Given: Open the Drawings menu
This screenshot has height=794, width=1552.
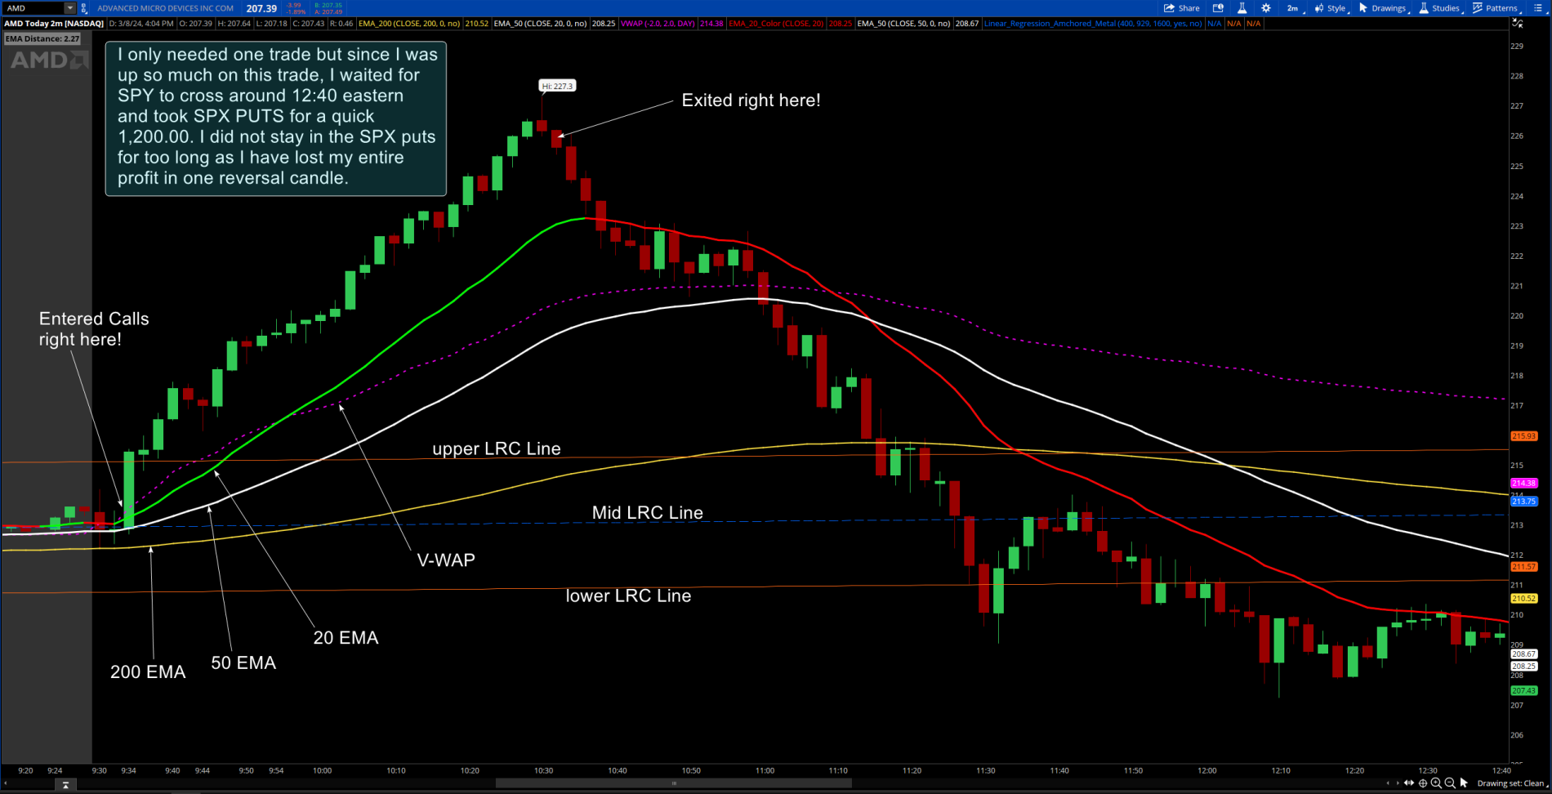Looking at the screenshot, I should coord(1382,8).
